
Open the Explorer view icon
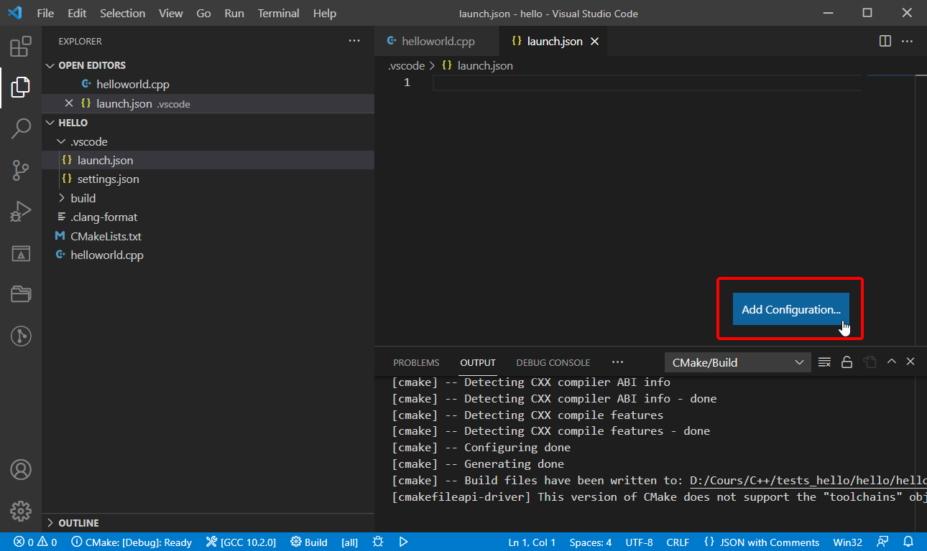(20, 88)
